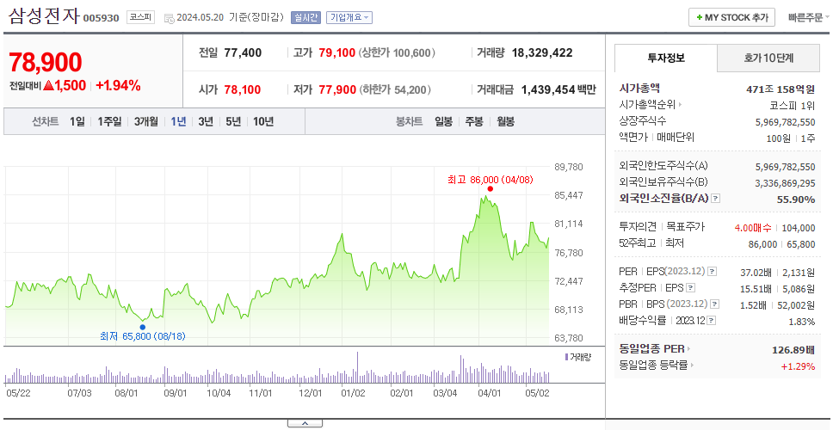The width and height of the screenshot is (833, 430).
Task: Click the 거래량 legend square on volume chart
Action: [x=566, y=357]
